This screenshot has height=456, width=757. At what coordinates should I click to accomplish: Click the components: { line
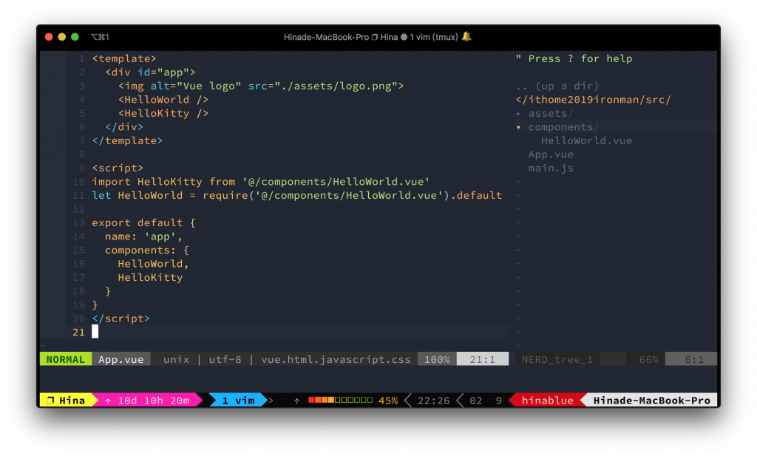[147, 251]
